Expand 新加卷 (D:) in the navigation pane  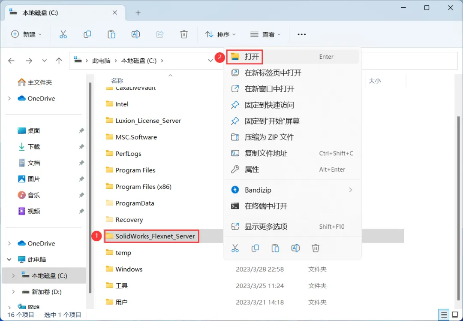[13, 292]
